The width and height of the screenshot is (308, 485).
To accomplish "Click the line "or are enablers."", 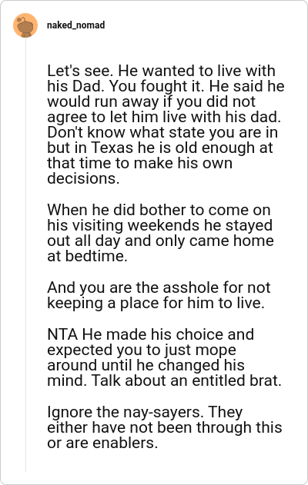I will click(x=102, y=443).
